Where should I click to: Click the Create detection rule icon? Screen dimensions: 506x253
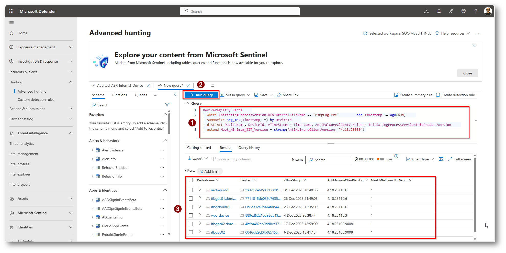pyautogui.click(x=438, y=95)
